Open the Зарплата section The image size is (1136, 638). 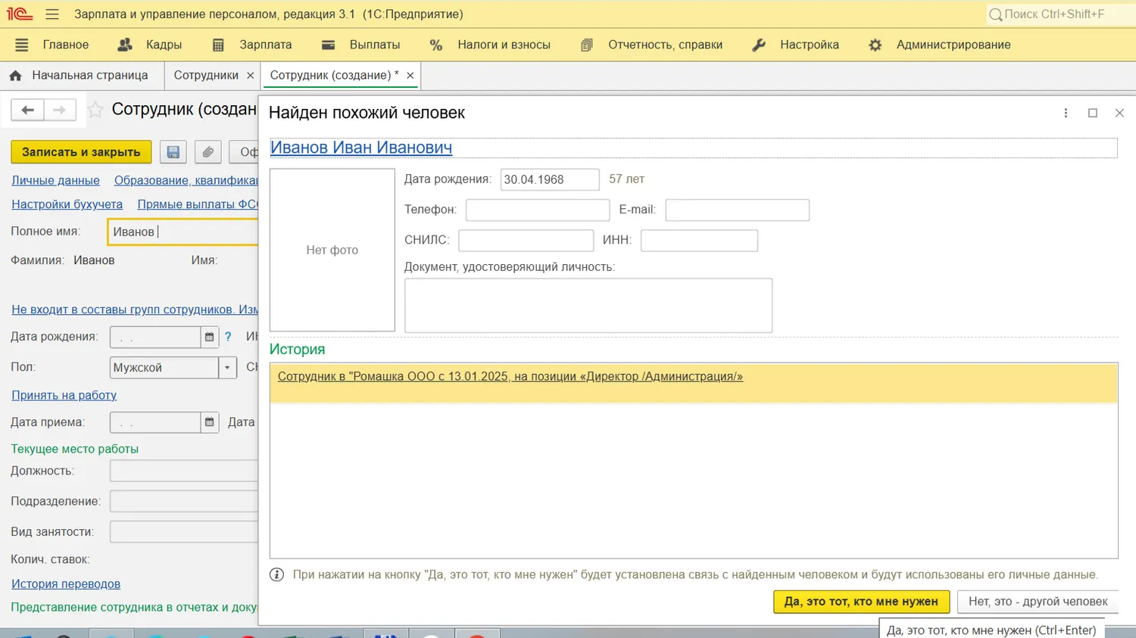tap(252, 45)
